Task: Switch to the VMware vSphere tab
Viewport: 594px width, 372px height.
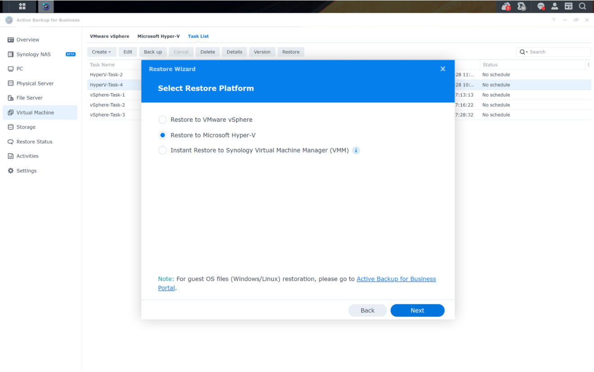Action: [109, 36]
